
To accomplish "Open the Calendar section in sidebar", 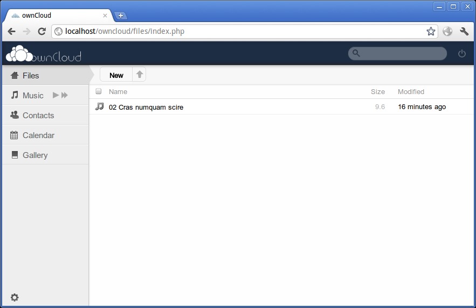I will tap(45, 135).
